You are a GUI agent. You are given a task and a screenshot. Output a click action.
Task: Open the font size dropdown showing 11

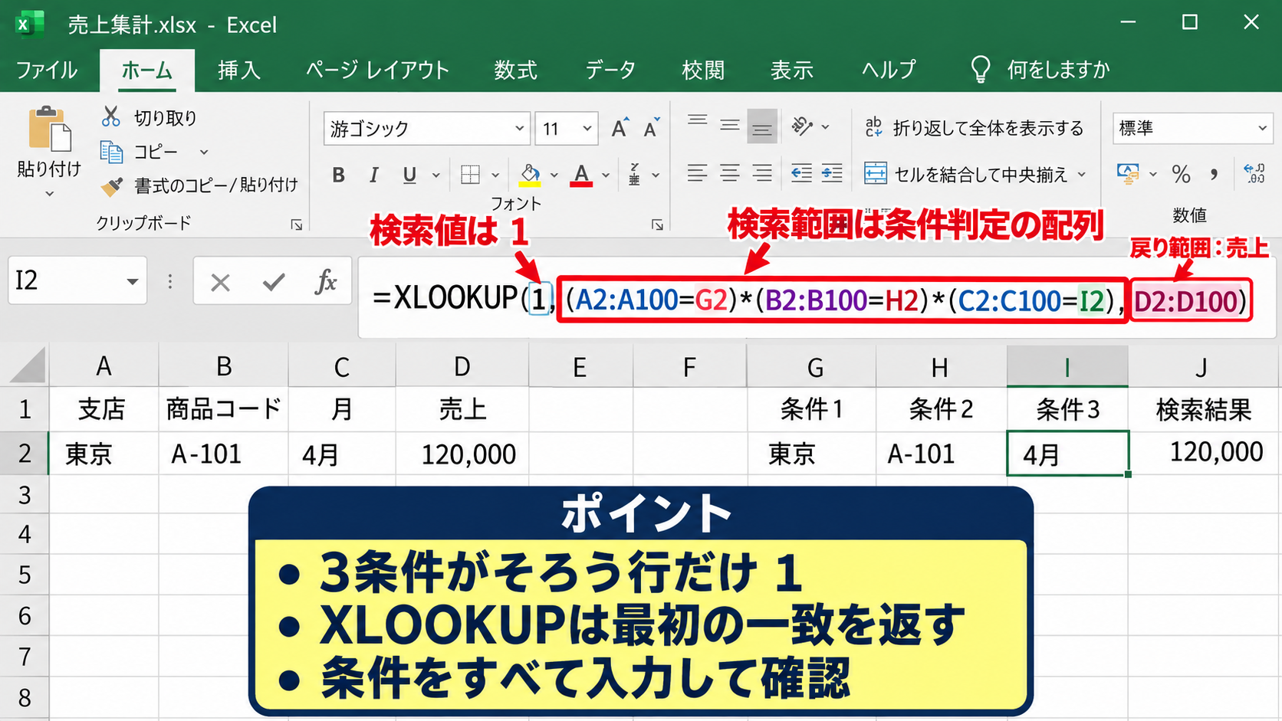tap(587, 129)
